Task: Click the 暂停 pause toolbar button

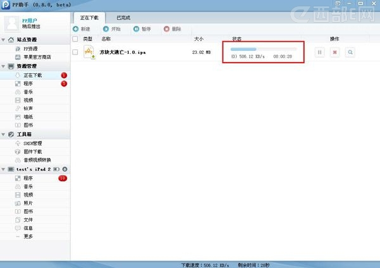Action: (x=142, y=29)
